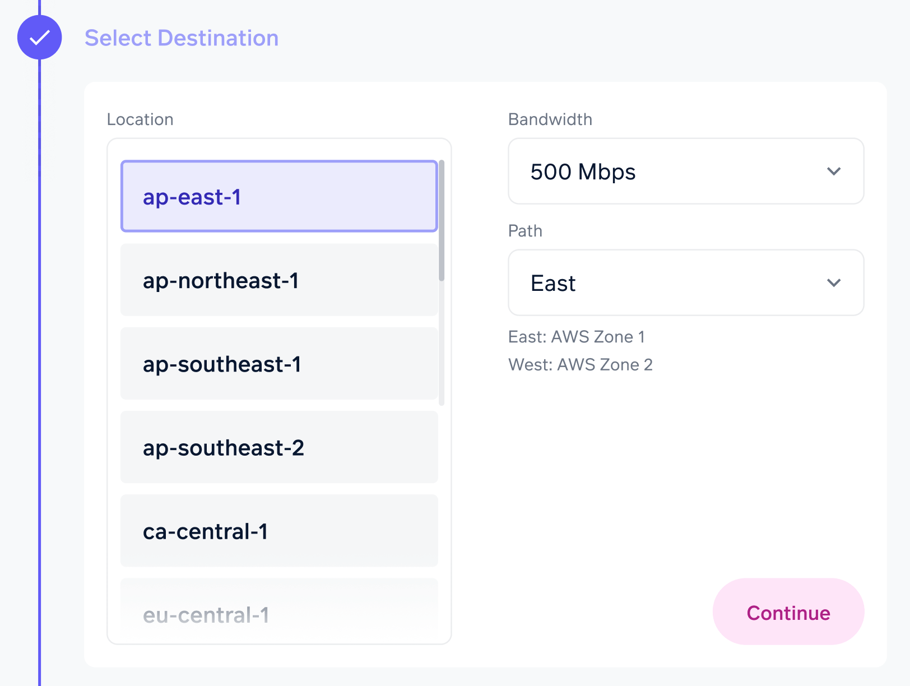Viewport: 910px width, 686px height.
Task: Pick the ap-southeast-1 location option
Action: 279,363
